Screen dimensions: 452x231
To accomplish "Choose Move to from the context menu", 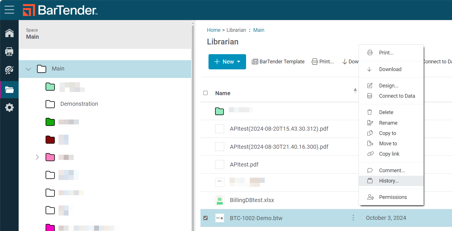I will (391, 144).
